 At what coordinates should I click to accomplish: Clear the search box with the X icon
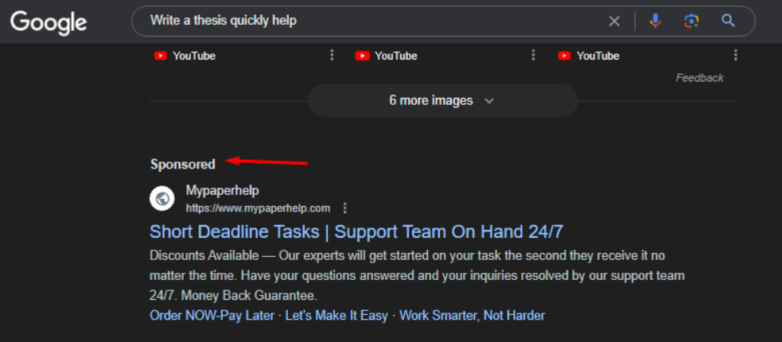(x=614, y=21)
